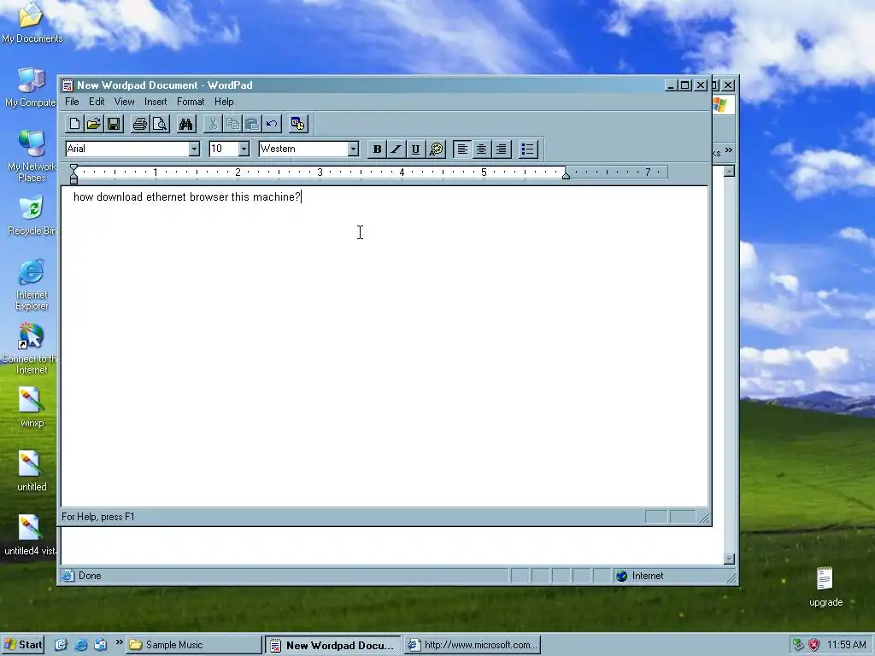
Task: Select Align Right alignment
Action: (501, 149)
